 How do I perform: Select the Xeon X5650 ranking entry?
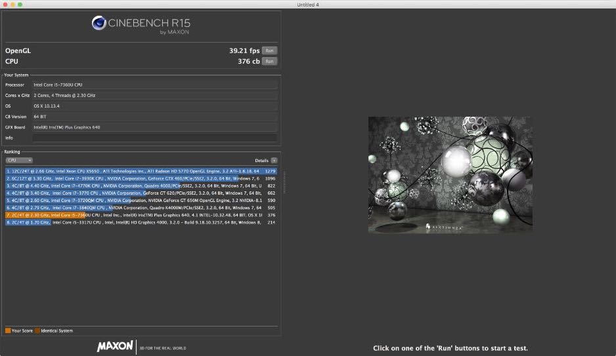[x=141, y=171]
